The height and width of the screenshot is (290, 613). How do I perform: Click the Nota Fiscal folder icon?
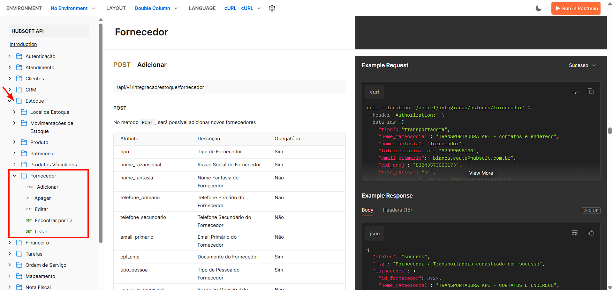point(19,287)
